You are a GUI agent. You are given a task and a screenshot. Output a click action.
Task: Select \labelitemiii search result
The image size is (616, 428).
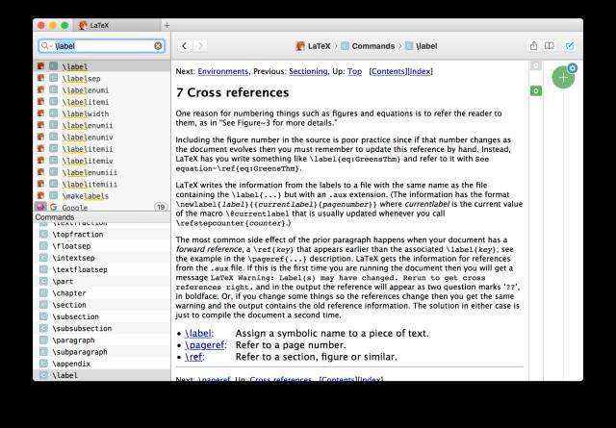point(102,184)
